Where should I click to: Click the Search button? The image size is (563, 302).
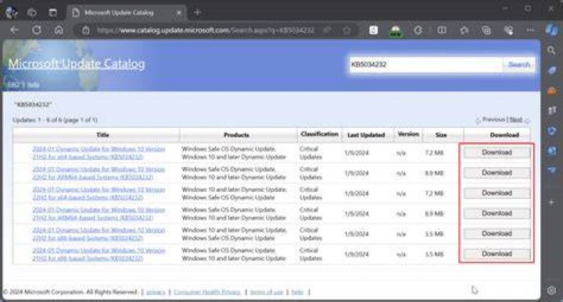pos(519,65)
